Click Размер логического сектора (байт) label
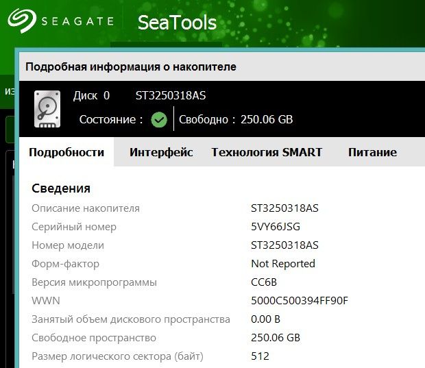 pyautogui.click(x=117, y=356)
